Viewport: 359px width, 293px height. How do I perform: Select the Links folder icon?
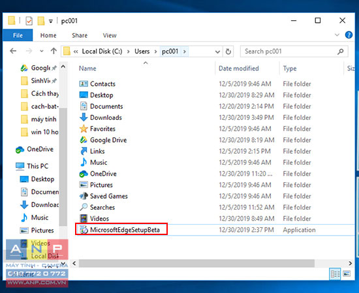tap(84, 151)
